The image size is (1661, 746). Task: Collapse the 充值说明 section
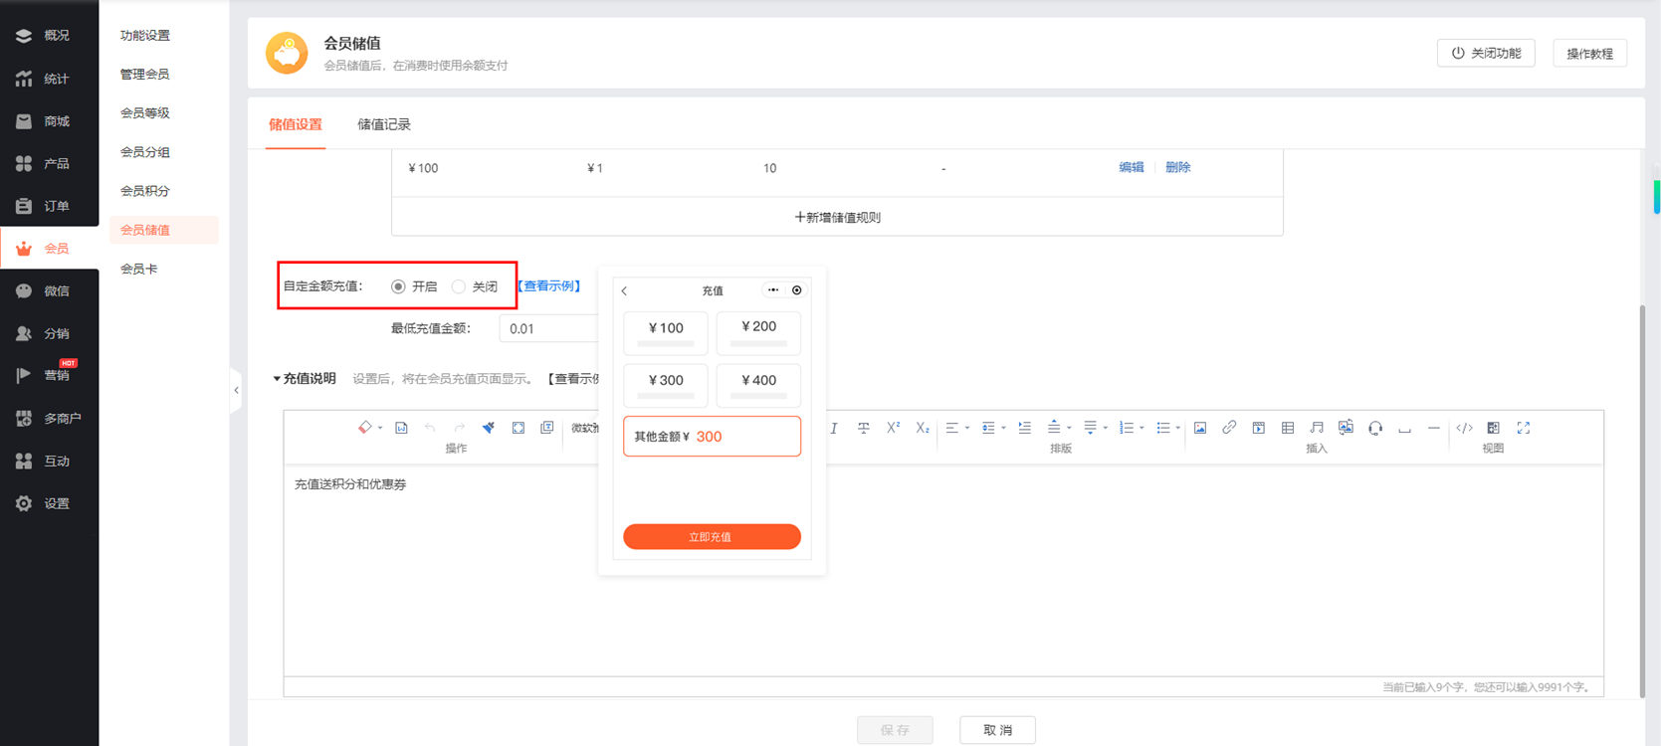click(x=277, y=379)
